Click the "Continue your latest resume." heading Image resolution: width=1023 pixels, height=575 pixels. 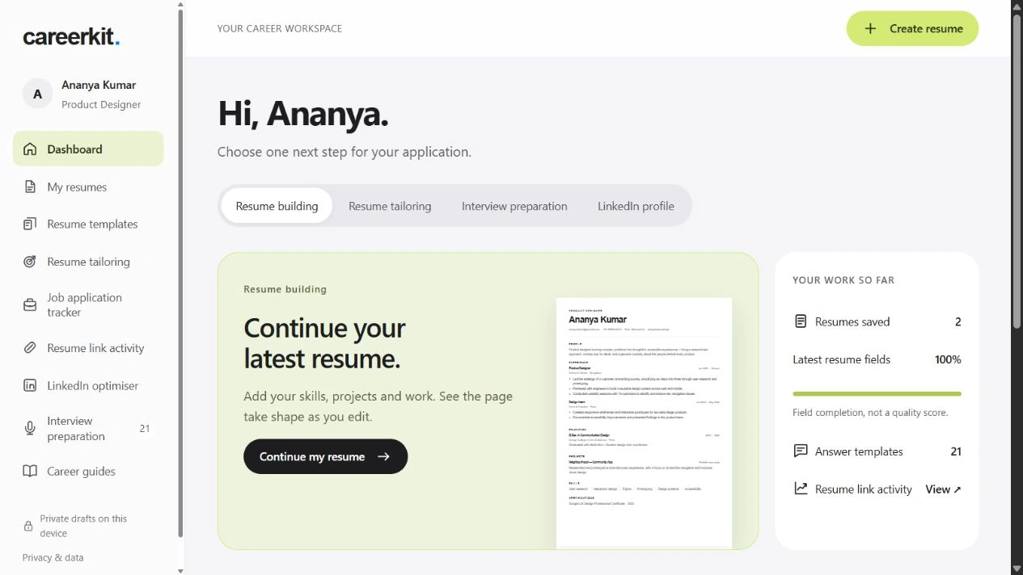(324, 343)
